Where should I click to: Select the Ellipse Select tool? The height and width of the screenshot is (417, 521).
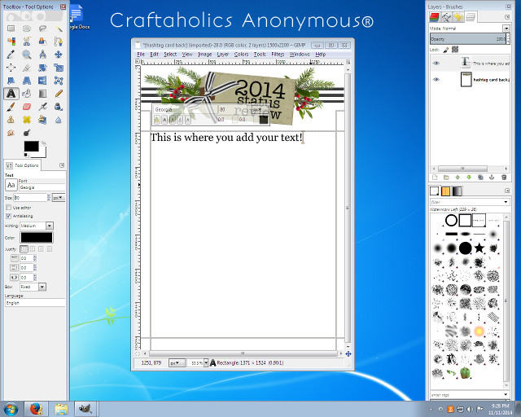pyautogui.click(x=27, y=29)
